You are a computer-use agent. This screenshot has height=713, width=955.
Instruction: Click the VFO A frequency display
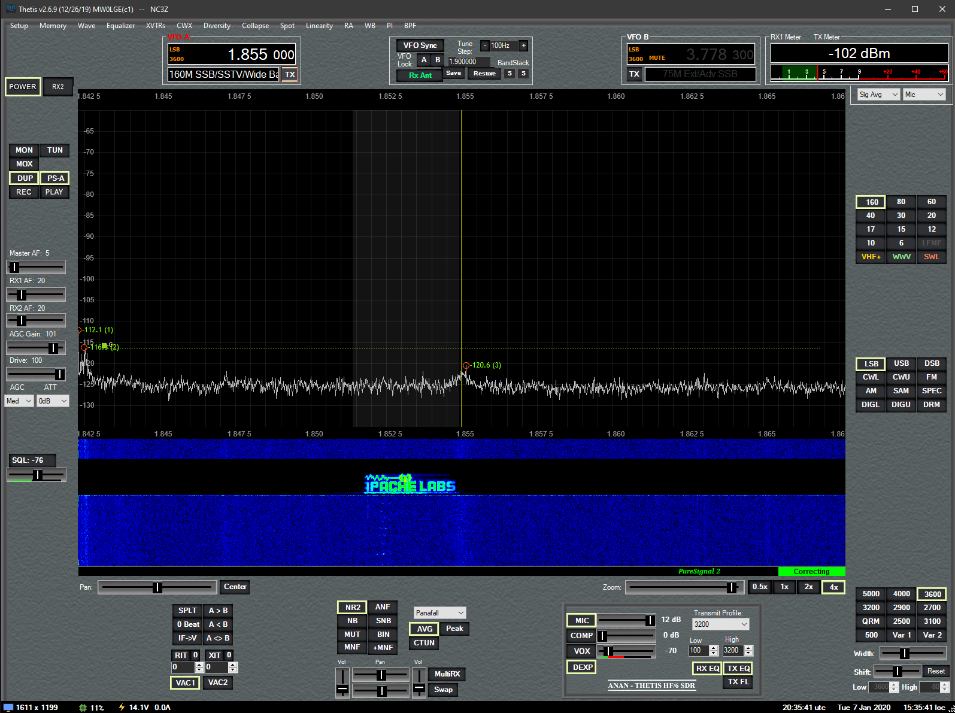coord(232,54)
